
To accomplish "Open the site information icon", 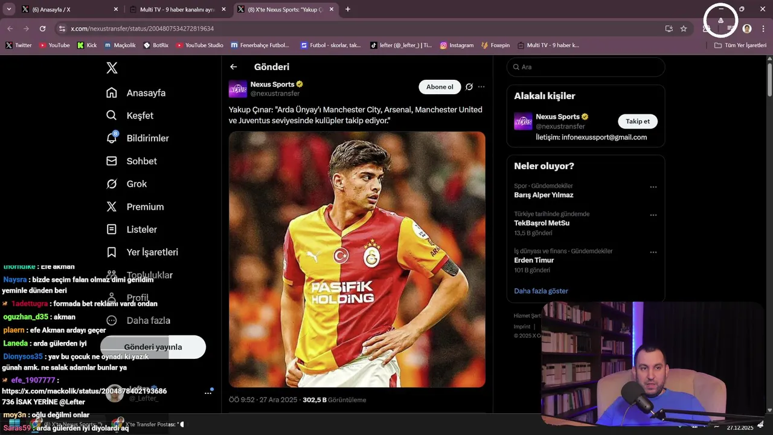I will 62,28.
